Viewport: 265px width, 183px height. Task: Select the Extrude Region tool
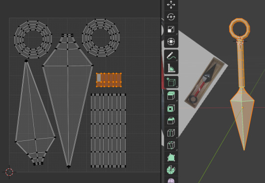point(171,96)
